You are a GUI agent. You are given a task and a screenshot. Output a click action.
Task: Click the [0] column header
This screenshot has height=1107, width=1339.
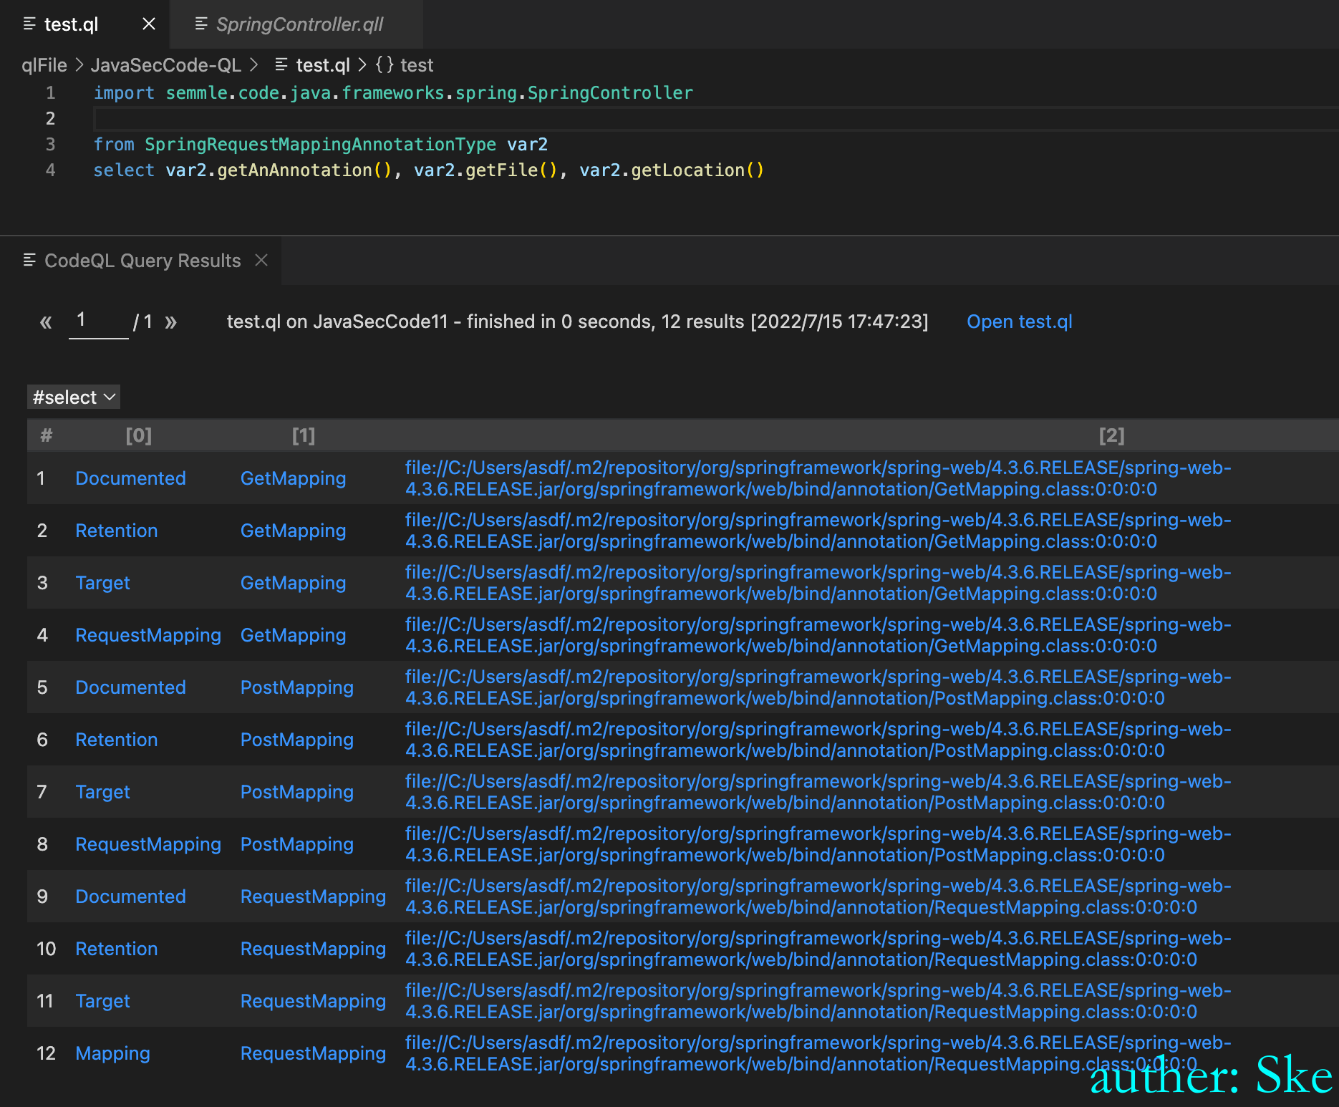(x=139, y=435)
